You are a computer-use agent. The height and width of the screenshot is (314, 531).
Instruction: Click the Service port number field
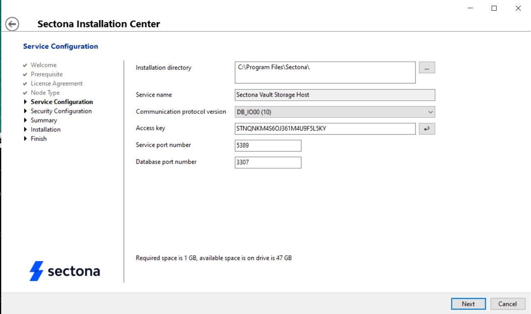point(268,146)
